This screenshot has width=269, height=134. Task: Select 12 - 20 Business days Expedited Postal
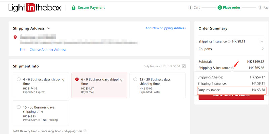(x=135, y=80)
